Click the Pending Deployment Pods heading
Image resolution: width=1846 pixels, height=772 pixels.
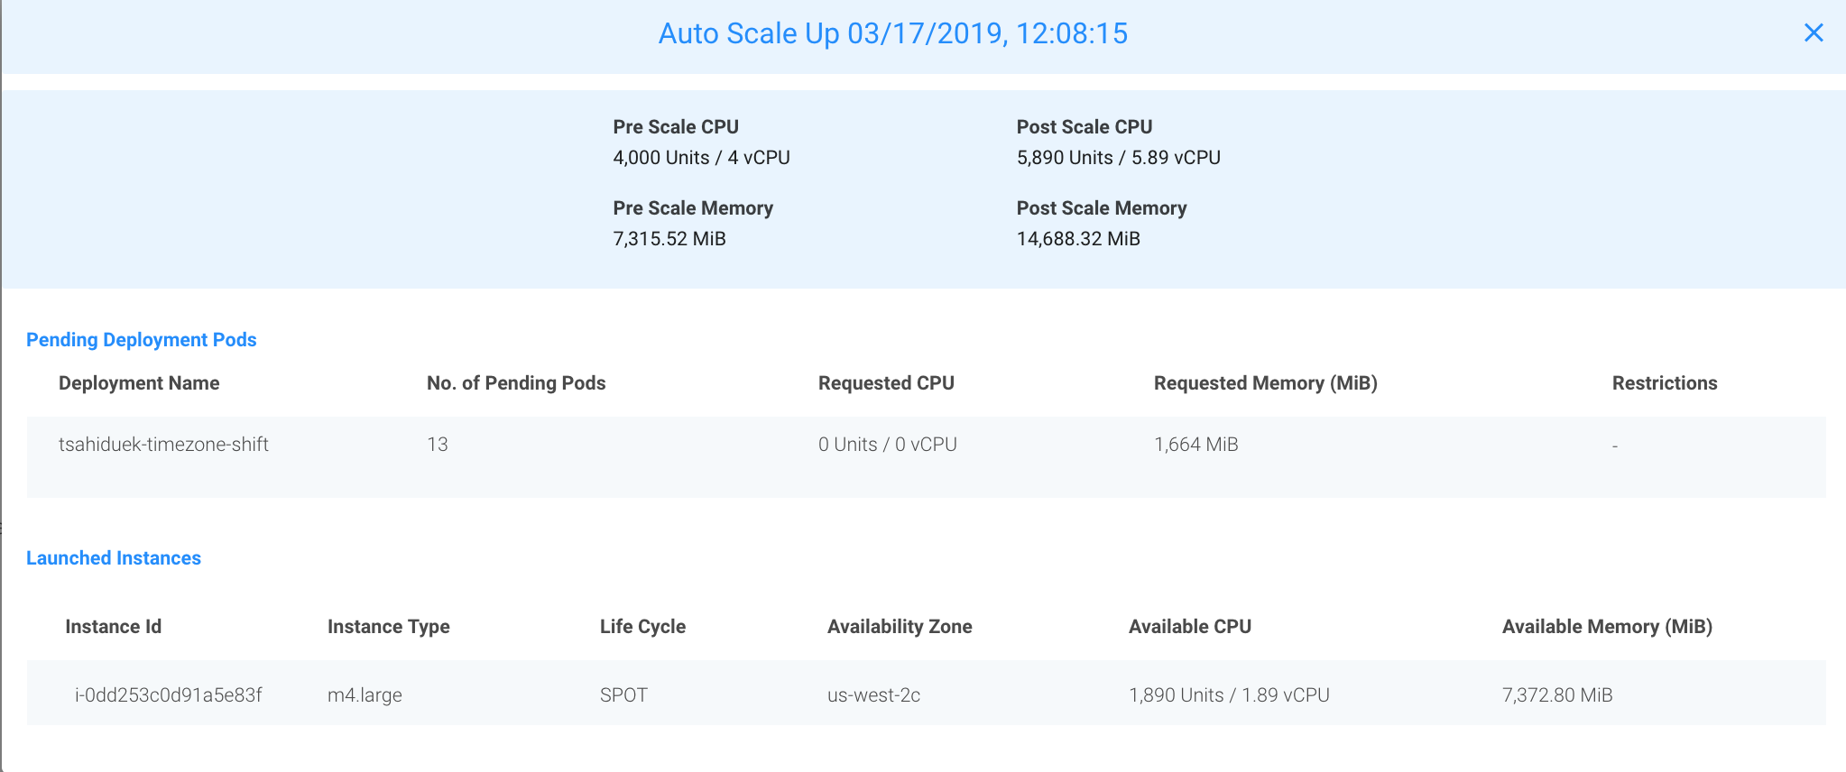142,340
